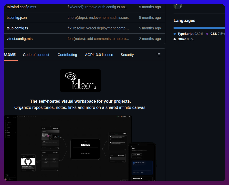The height and width of the screenshot is (185, 229).
Task: Open commit 'fix: resolve Vercel deployment comp…'
Action: point(98,28)
